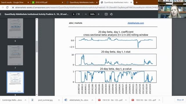
Task: Open page 7 thumbnail
Action: click(x=15, y=55)
